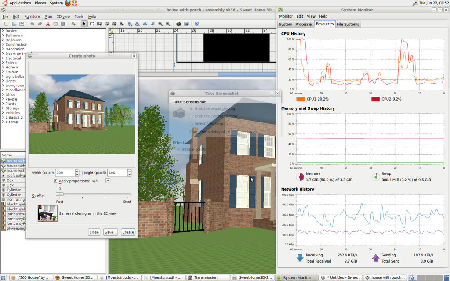Click the Zoom in magnifier icon
450x281 pixels.
point(160,24)
